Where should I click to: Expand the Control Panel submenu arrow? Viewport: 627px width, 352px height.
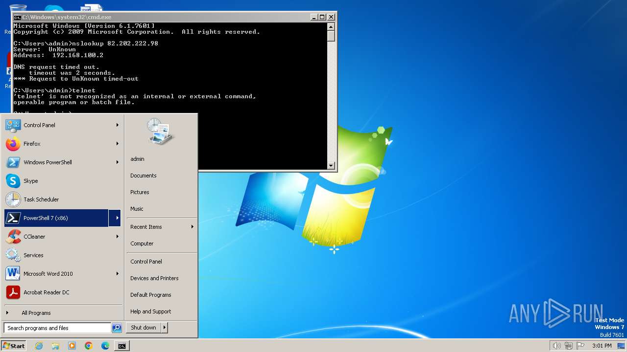pos(118,125)
